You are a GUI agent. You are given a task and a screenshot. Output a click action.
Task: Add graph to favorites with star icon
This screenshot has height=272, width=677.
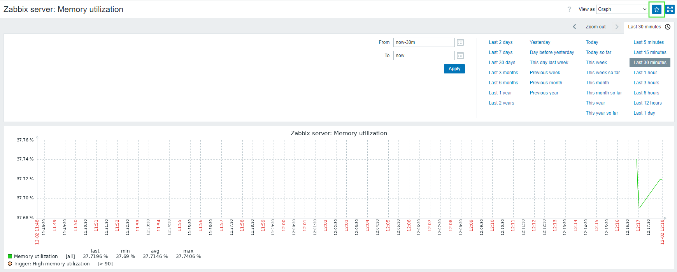(x=657, y=9)
